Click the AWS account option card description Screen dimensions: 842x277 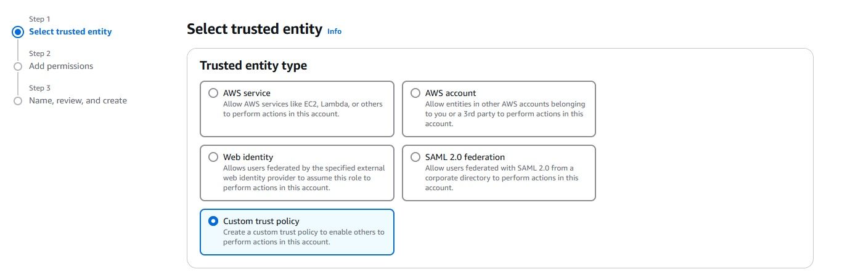504,114
